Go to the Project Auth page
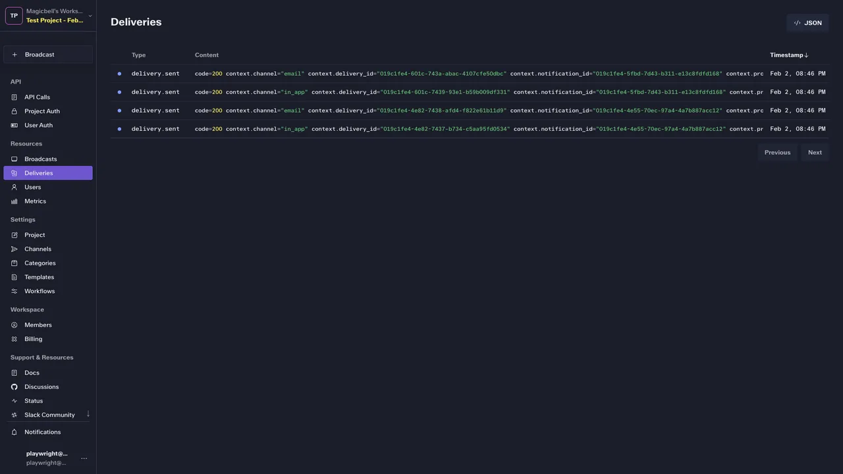Viewport: 843px width, 474px height. [x=48, y=111]
